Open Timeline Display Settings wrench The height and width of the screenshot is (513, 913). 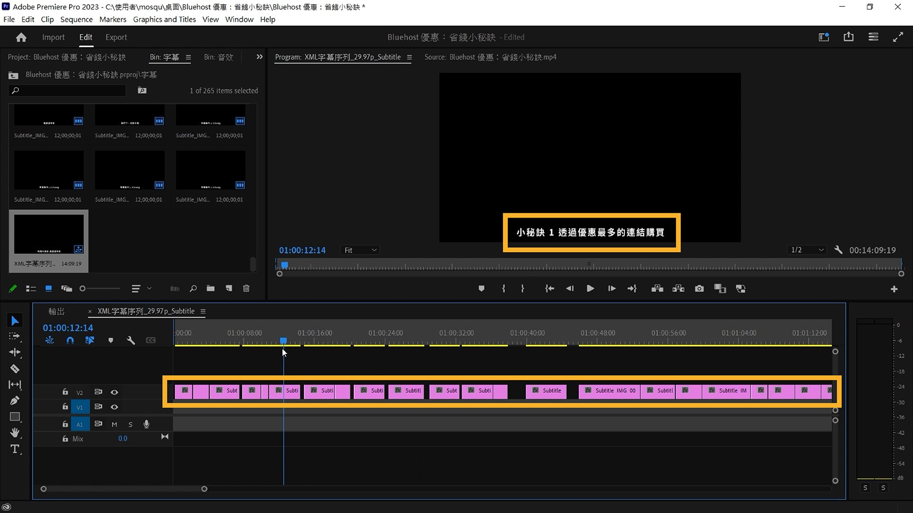coord(131,340)
